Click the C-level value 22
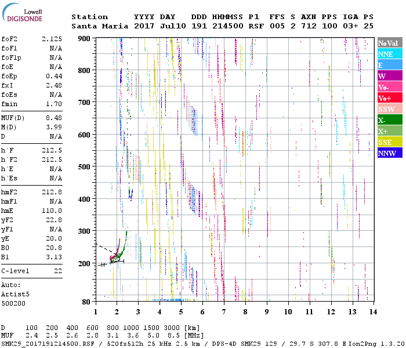 point(58,271)
